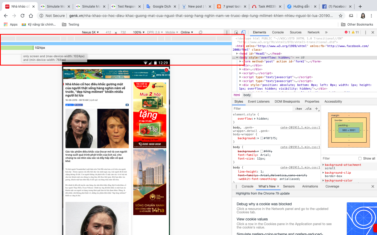Screen dimensions: 377x235
Task: Open the Online network throttling dropdown
Action: click(187, 32)
